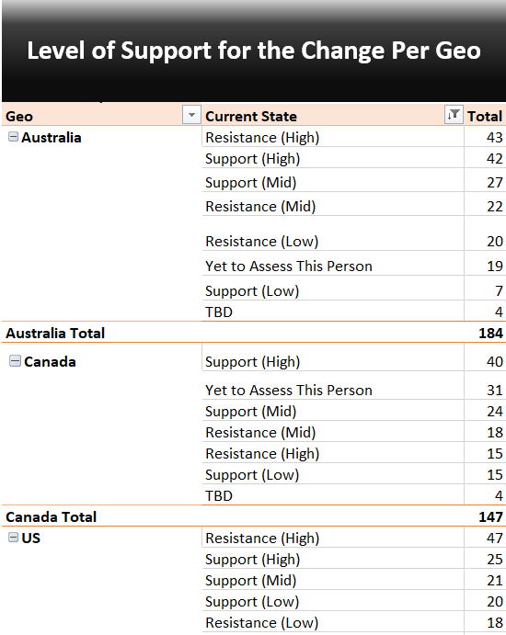Collapse the Australia group

(13, 137)
